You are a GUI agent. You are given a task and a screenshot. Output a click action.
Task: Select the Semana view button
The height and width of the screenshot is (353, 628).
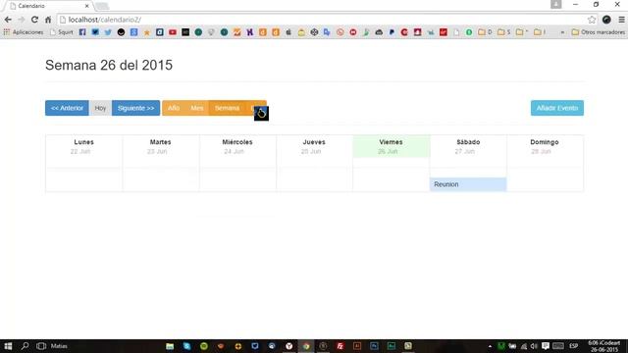pos(227,108)
